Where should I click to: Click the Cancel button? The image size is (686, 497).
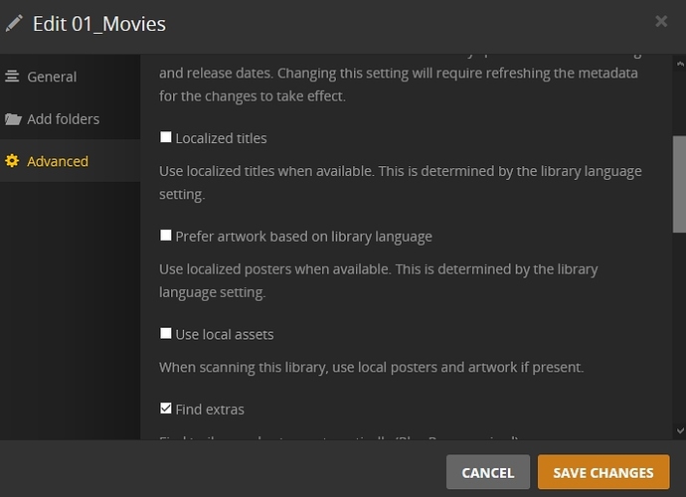488,472
